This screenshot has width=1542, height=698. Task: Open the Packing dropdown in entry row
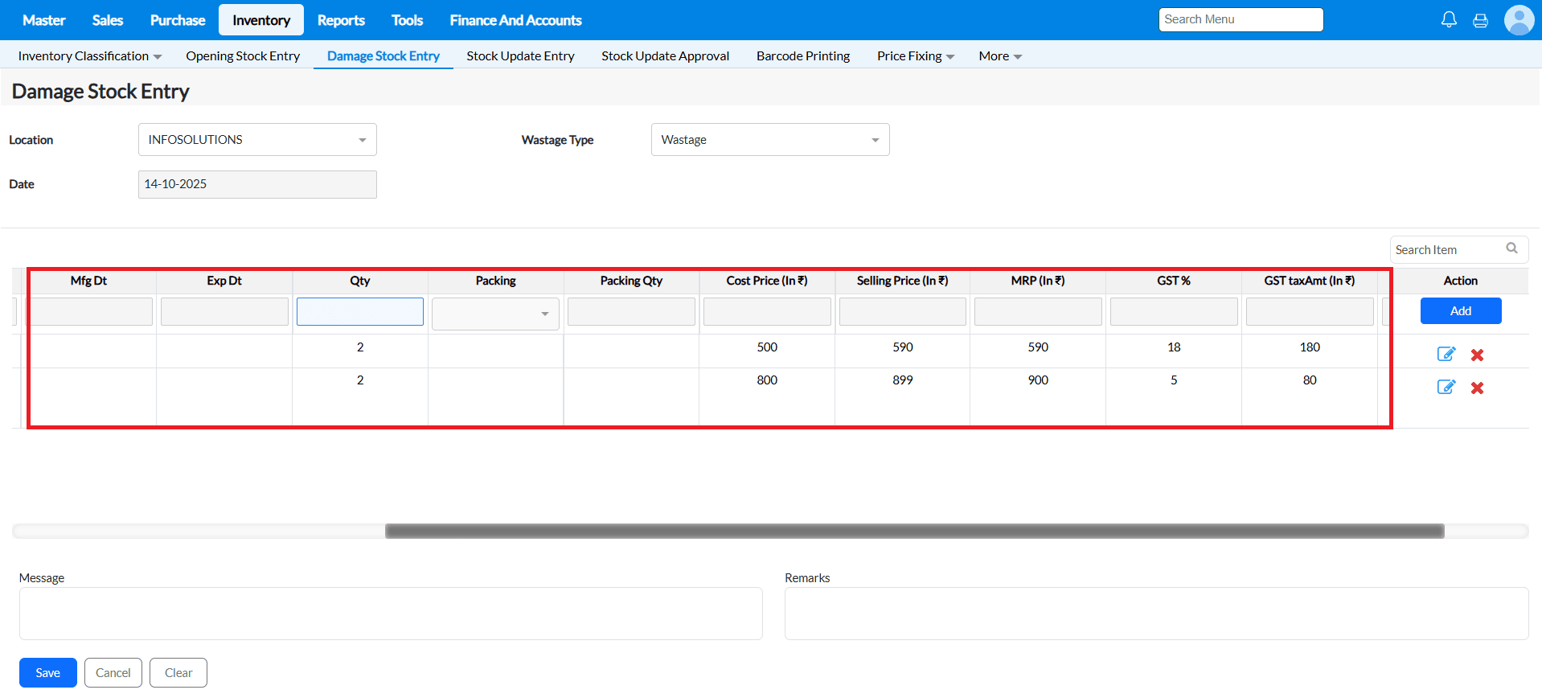coord(495,314)
